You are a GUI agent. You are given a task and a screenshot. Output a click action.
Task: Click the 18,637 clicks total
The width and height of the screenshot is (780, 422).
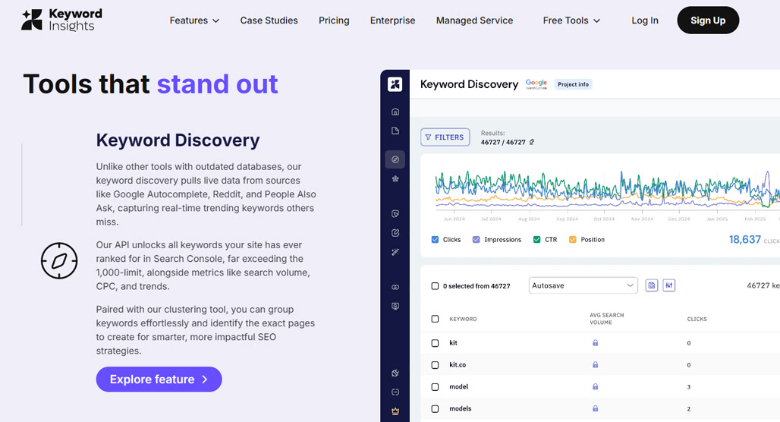744,239
